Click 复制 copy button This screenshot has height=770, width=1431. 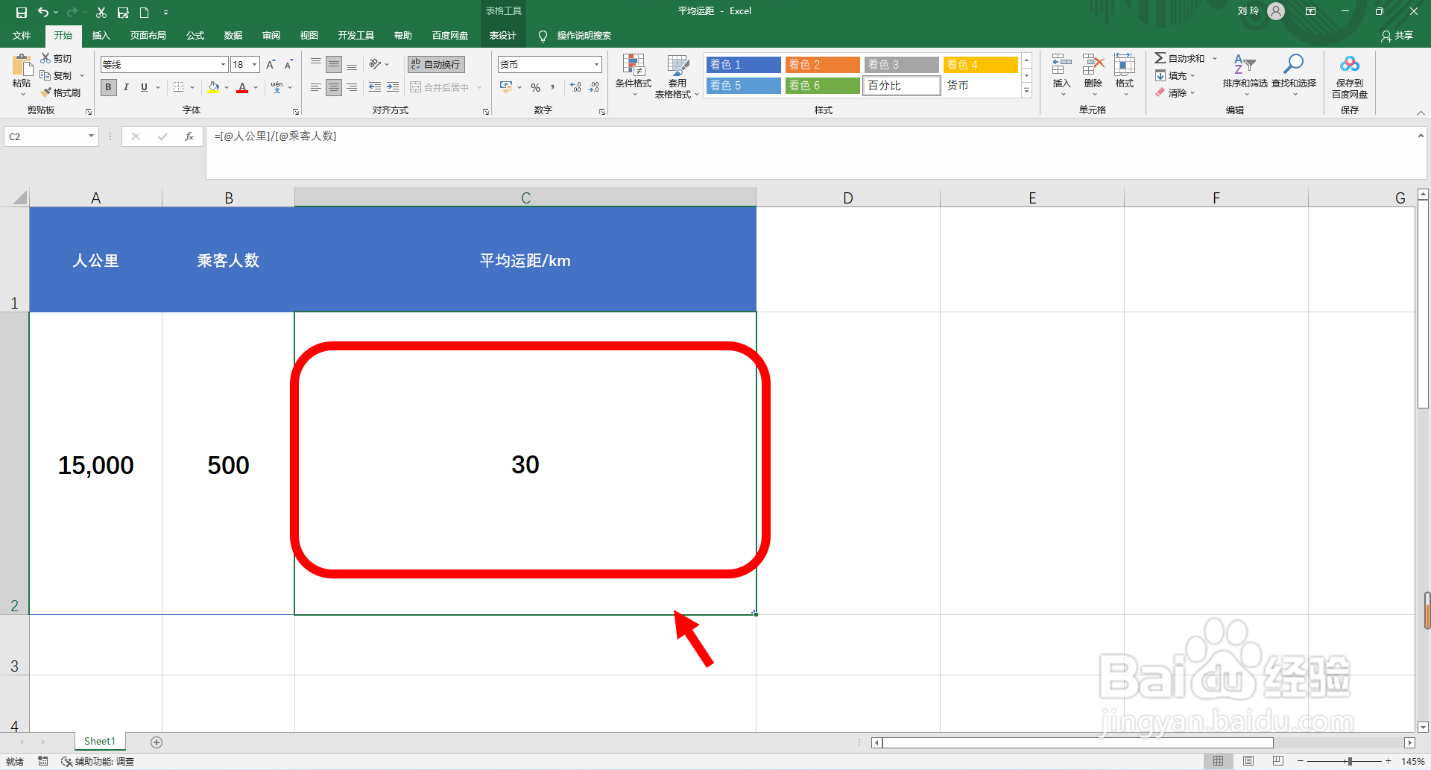click(57, 75)
